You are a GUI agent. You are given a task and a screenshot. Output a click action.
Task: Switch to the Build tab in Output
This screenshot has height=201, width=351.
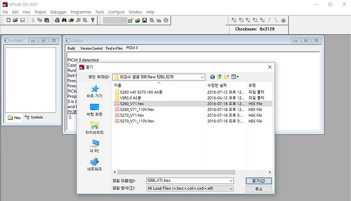(71, 48)
